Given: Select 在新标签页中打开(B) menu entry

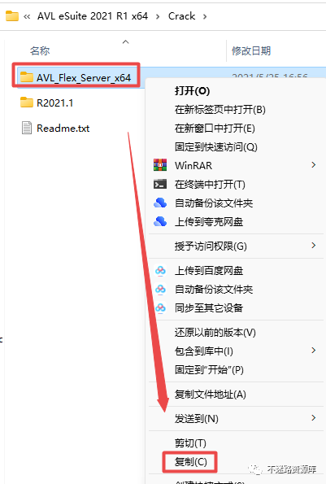Looking at the screenshot, I should 220,110.
